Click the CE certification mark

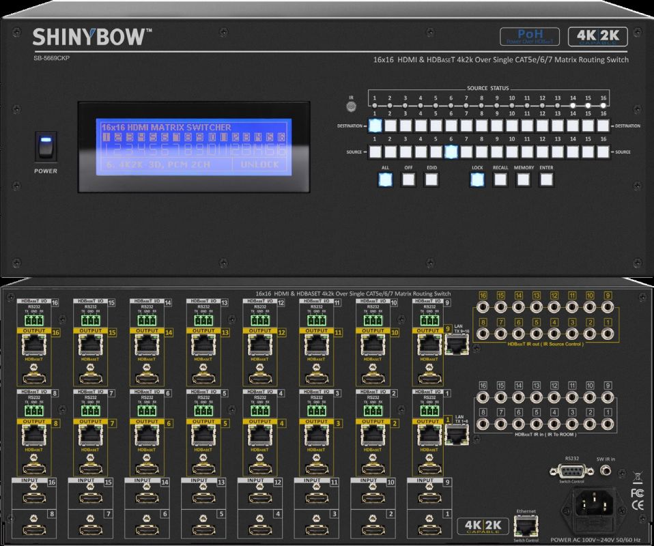click(638, 506)
